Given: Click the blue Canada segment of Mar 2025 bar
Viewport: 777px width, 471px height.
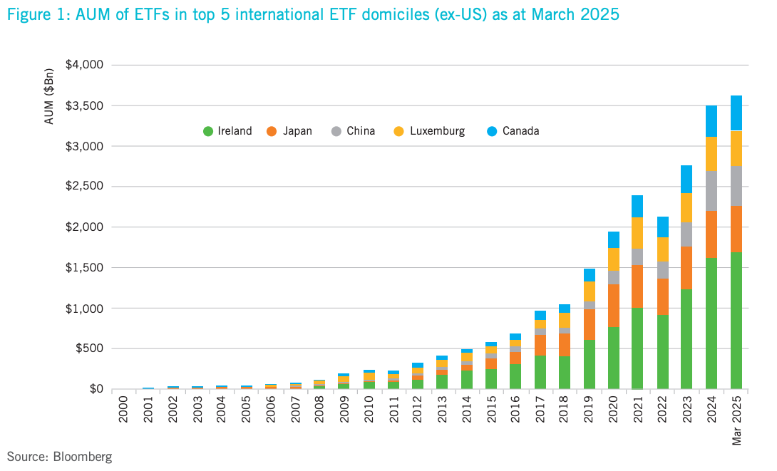Looking at the screenshot, I should tap(736, 113).
